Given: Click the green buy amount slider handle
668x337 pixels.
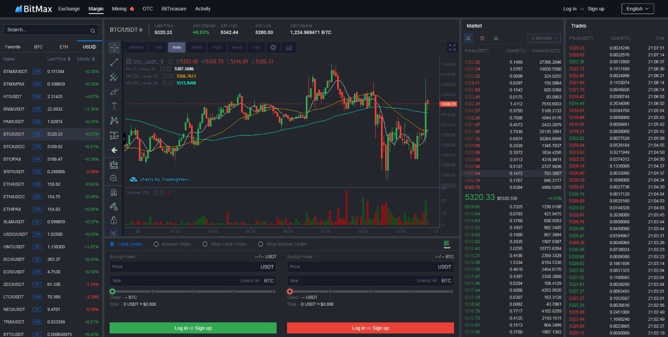Looking at the screenshot, I should pos(112,291).
